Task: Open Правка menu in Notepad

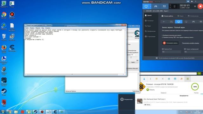Action: (32, 28)
